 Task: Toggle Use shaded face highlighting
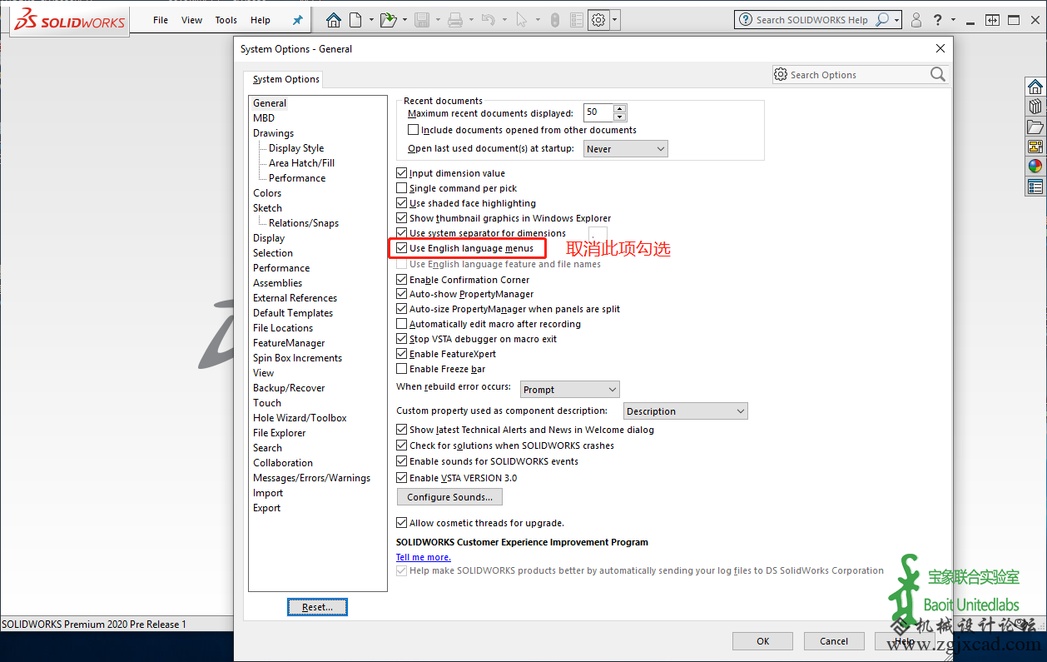coord(402,203)
